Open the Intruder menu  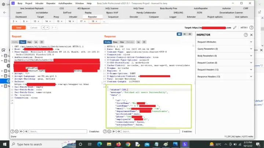click(x=39, y=3)
